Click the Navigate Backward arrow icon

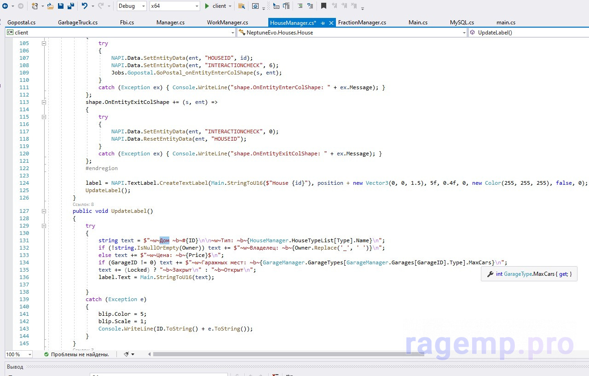coord(6,6)
